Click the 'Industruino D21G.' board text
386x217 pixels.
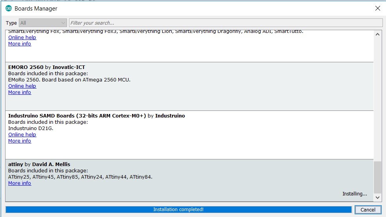tap(31, 128)
